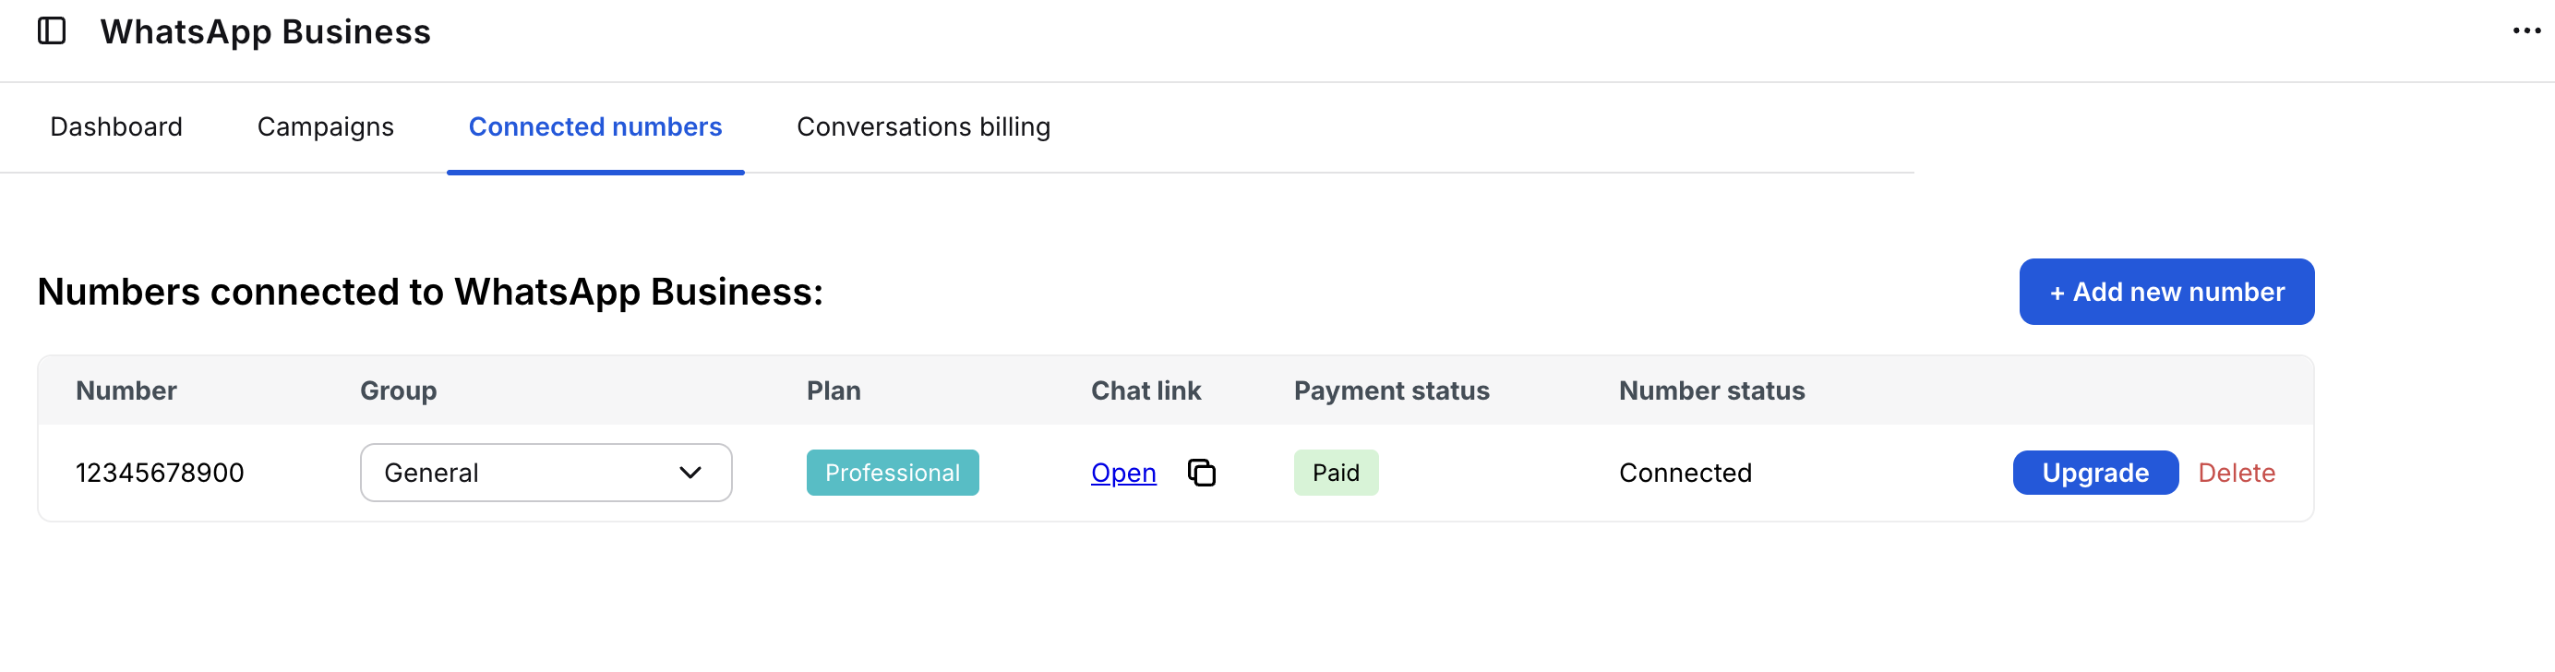This screenshot has height=672, width=2555.
Task: Click the Connected number status text
Action: point(1685,473)
